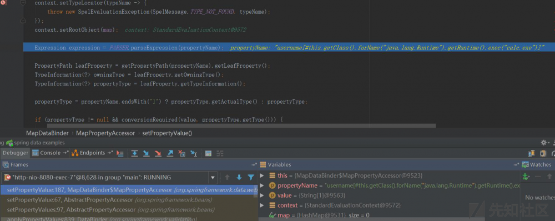
Task: Click the 'conversionRequired' if-statement line
Action: tap(159, 120)
